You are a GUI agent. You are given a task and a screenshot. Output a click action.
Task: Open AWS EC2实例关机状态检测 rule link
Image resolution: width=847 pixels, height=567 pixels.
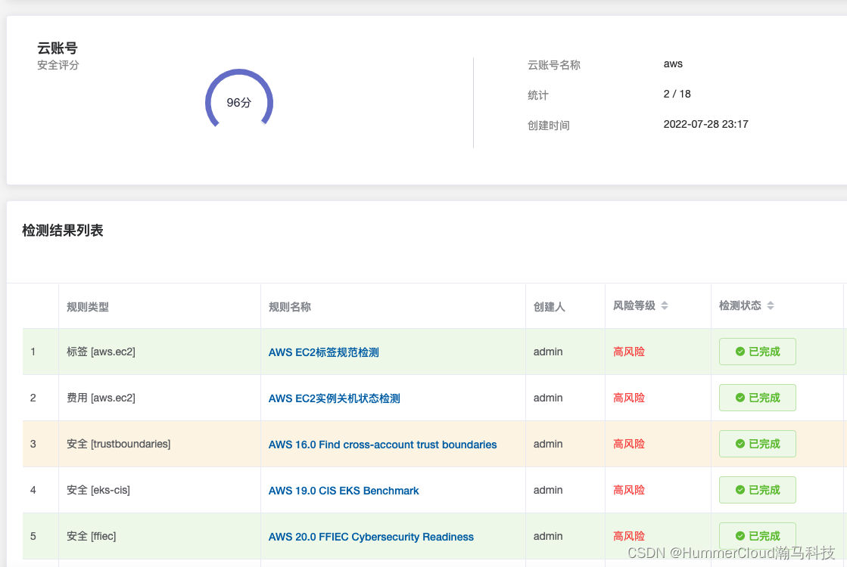pos(335,398)
